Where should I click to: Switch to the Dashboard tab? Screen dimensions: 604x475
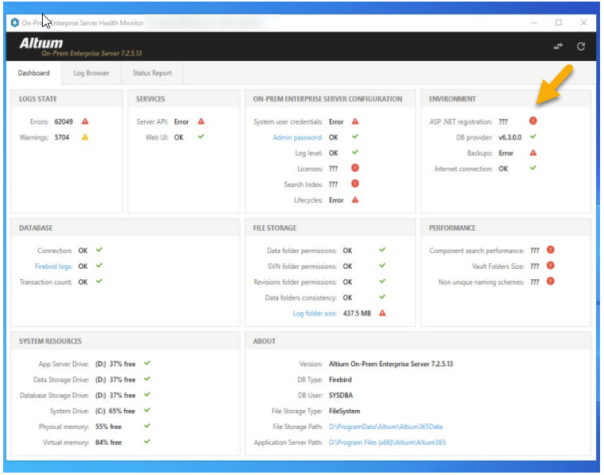[x=34, y=73]
